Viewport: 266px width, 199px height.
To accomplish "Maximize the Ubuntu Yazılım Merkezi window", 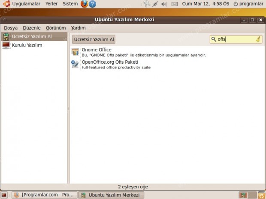I will 252,20.
